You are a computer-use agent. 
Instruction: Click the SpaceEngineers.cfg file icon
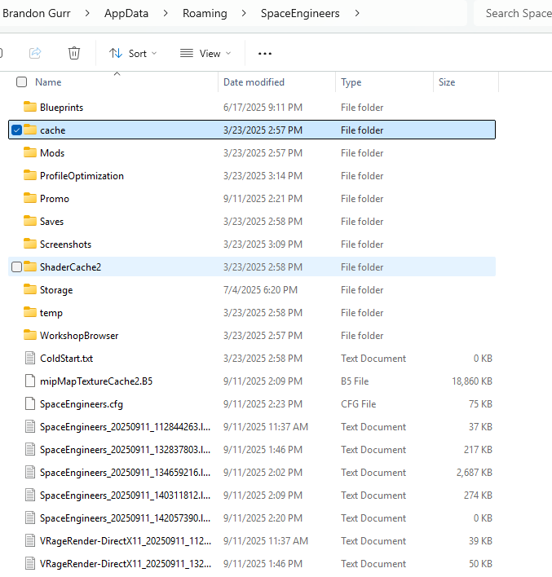[31, 404]
